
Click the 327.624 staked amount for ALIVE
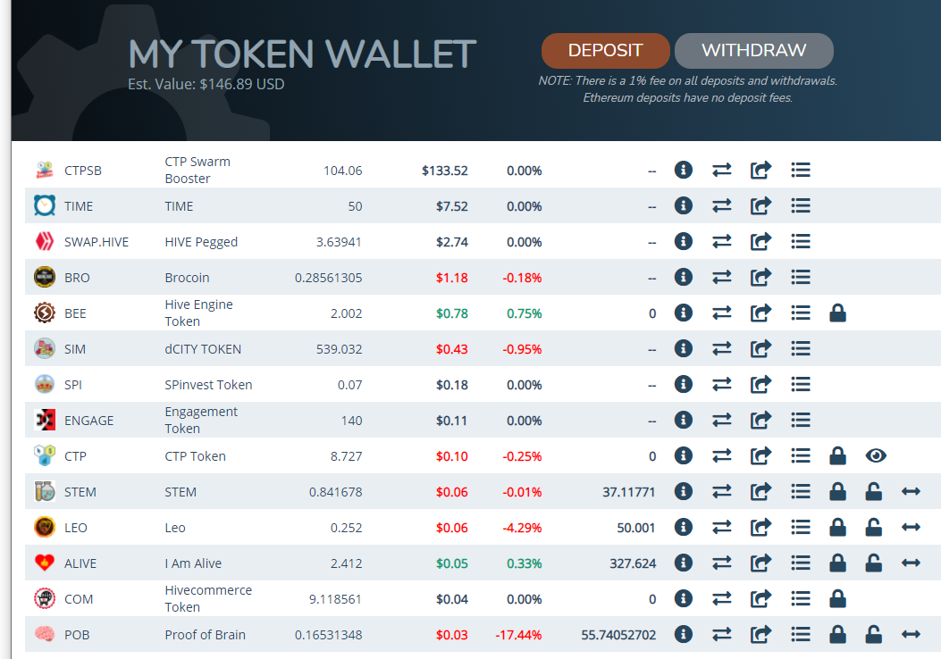[633, 563]
